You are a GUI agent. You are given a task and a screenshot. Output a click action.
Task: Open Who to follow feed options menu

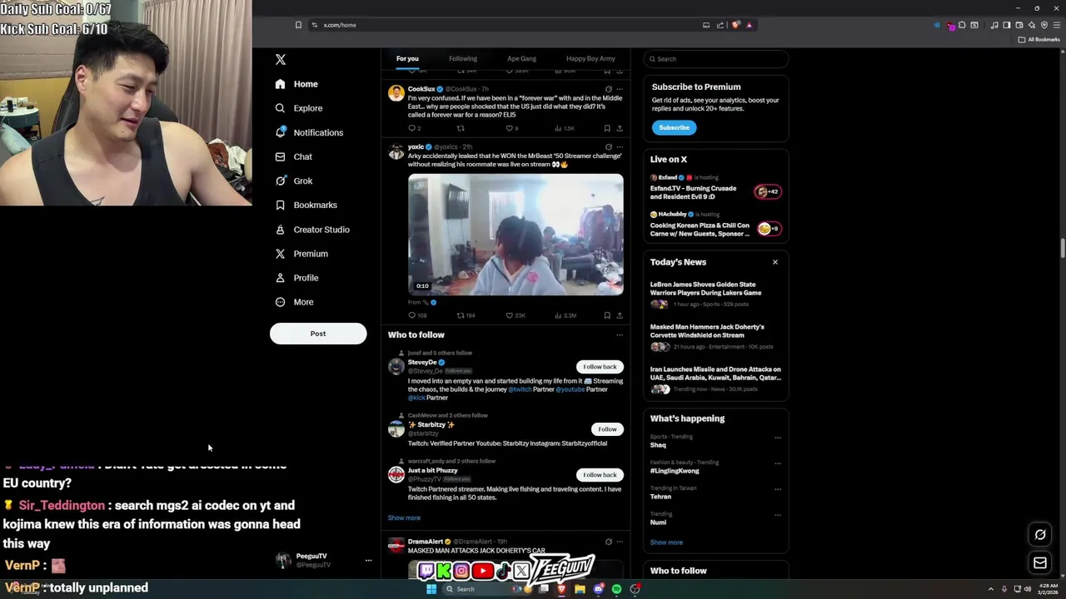619,335
